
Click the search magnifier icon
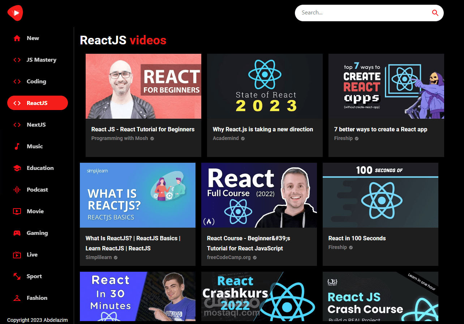point(435,13)
